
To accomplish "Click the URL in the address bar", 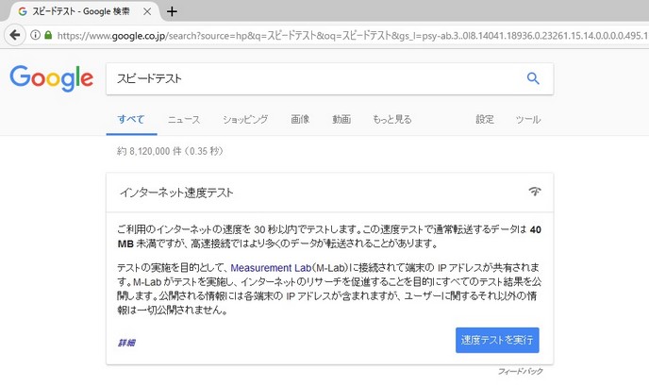I will [x=352, y=36].
